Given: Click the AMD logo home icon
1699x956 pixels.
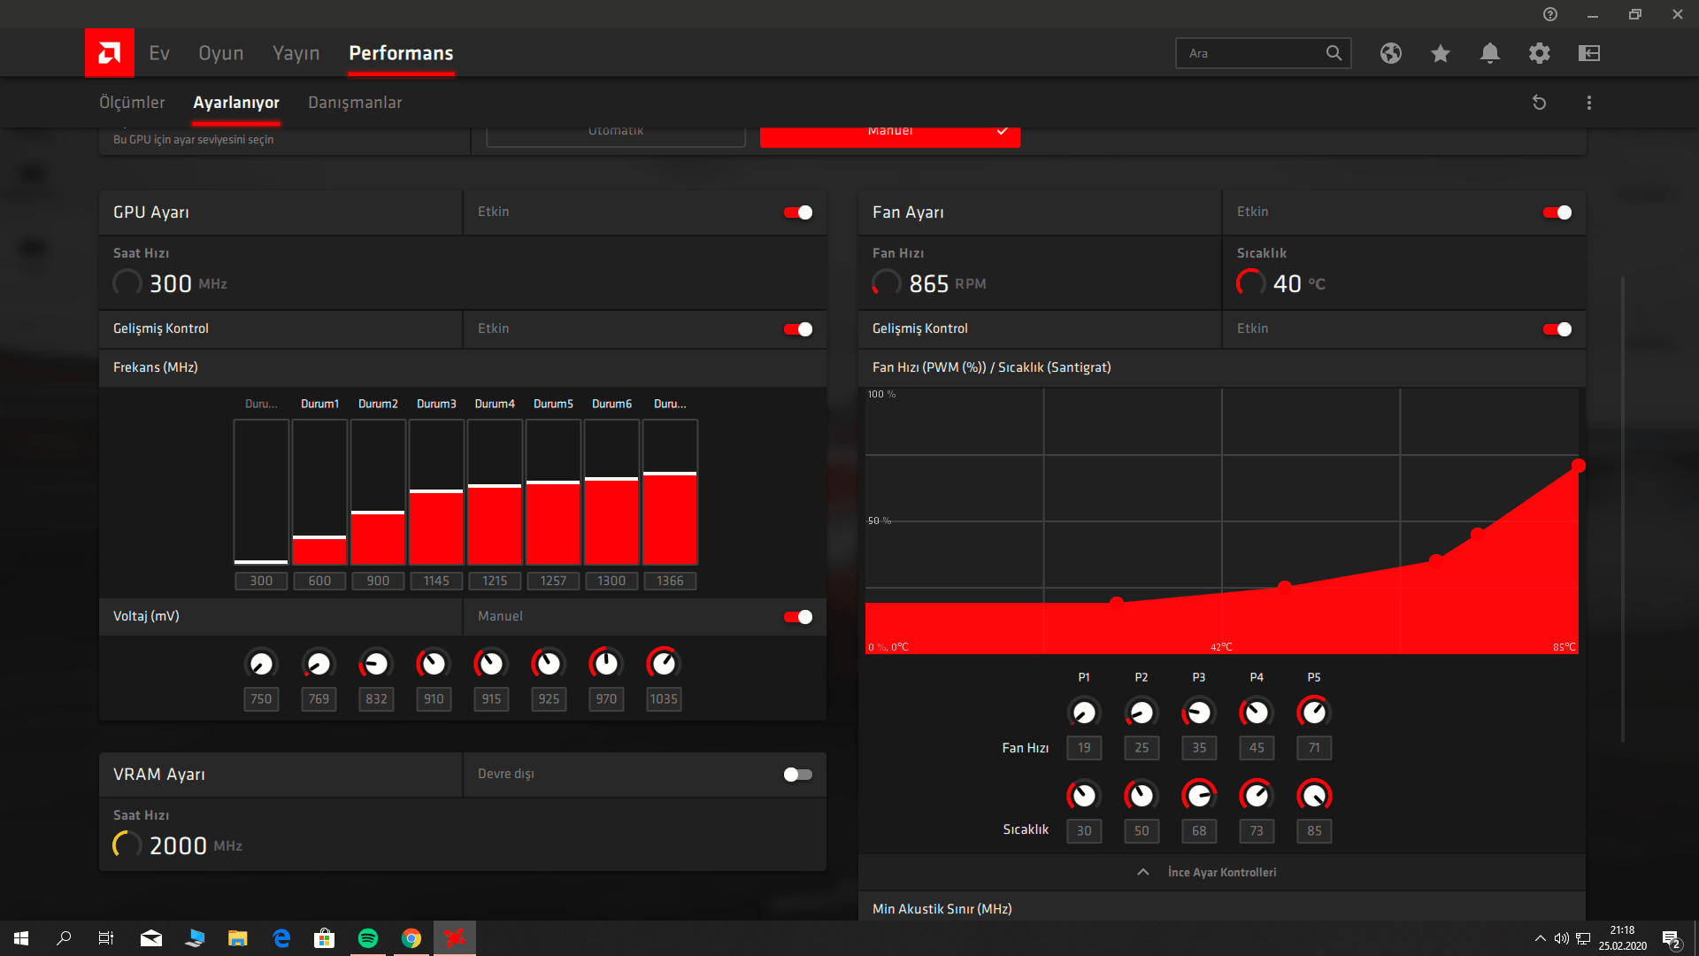Looking at the screenshot, I should point(110,53).
